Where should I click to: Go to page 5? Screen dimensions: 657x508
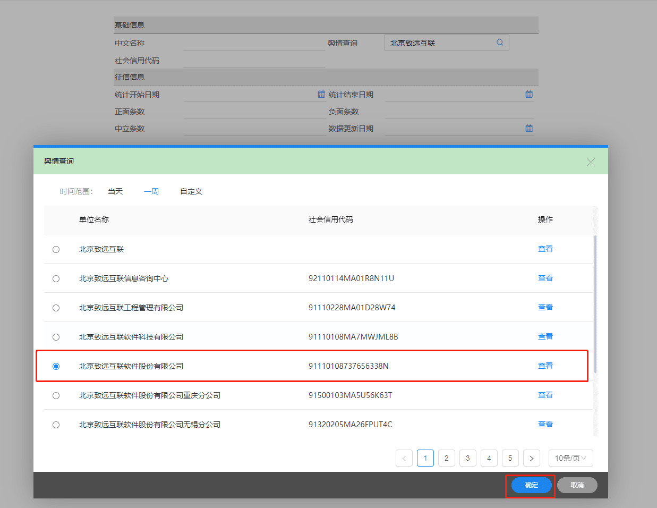coord(510,458)
